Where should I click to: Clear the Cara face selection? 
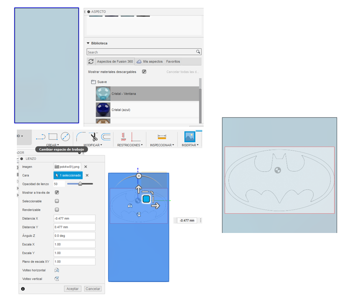click(x=87, y=175)
